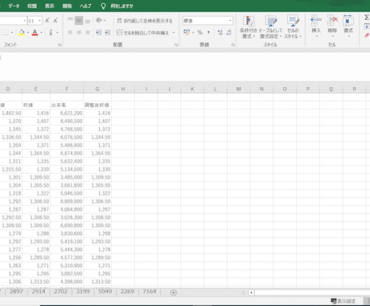
Task: Click the horizontal scrollbar left arrow
Action: tap(251, 292)
